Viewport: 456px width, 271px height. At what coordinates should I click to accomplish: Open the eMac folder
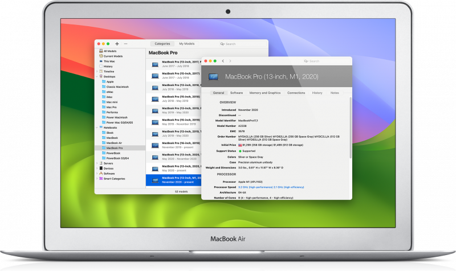[109, 92]
